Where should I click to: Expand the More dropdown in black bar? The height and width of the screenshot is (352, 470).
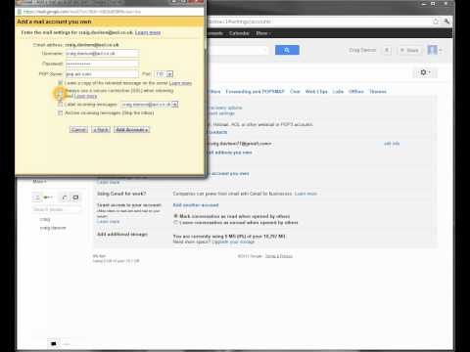point(263,33)
